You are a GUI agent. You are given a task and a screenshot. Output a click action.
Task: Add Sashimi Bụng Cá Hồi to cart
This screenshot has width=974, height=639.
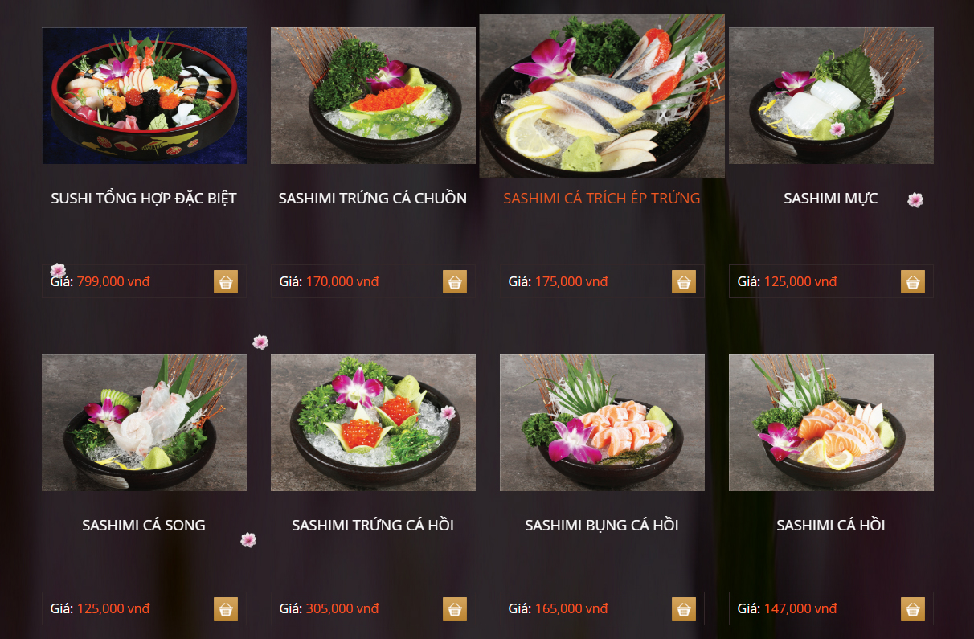[x=684, y=609]
